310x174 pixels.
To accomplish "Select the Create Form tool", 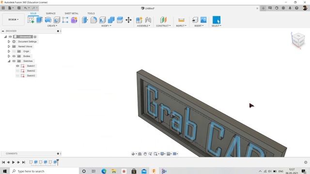I will [74, 20].
